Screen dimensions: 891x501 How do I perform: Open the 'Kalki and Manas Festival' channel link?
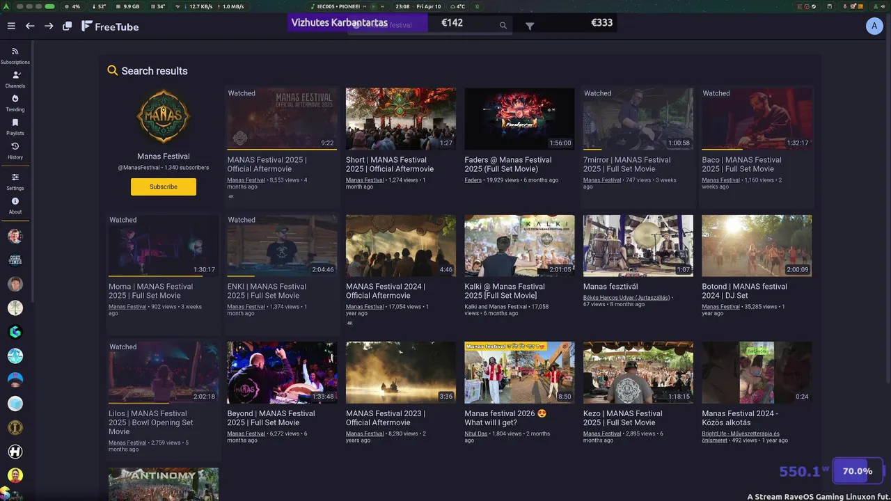[x=496, y=306]
